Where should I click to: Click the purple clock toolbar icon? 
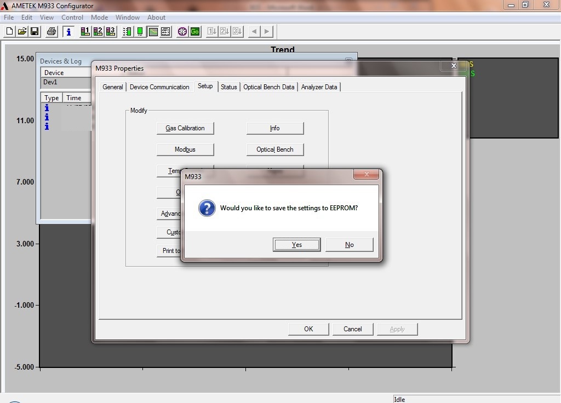click(x=182, y=31)
